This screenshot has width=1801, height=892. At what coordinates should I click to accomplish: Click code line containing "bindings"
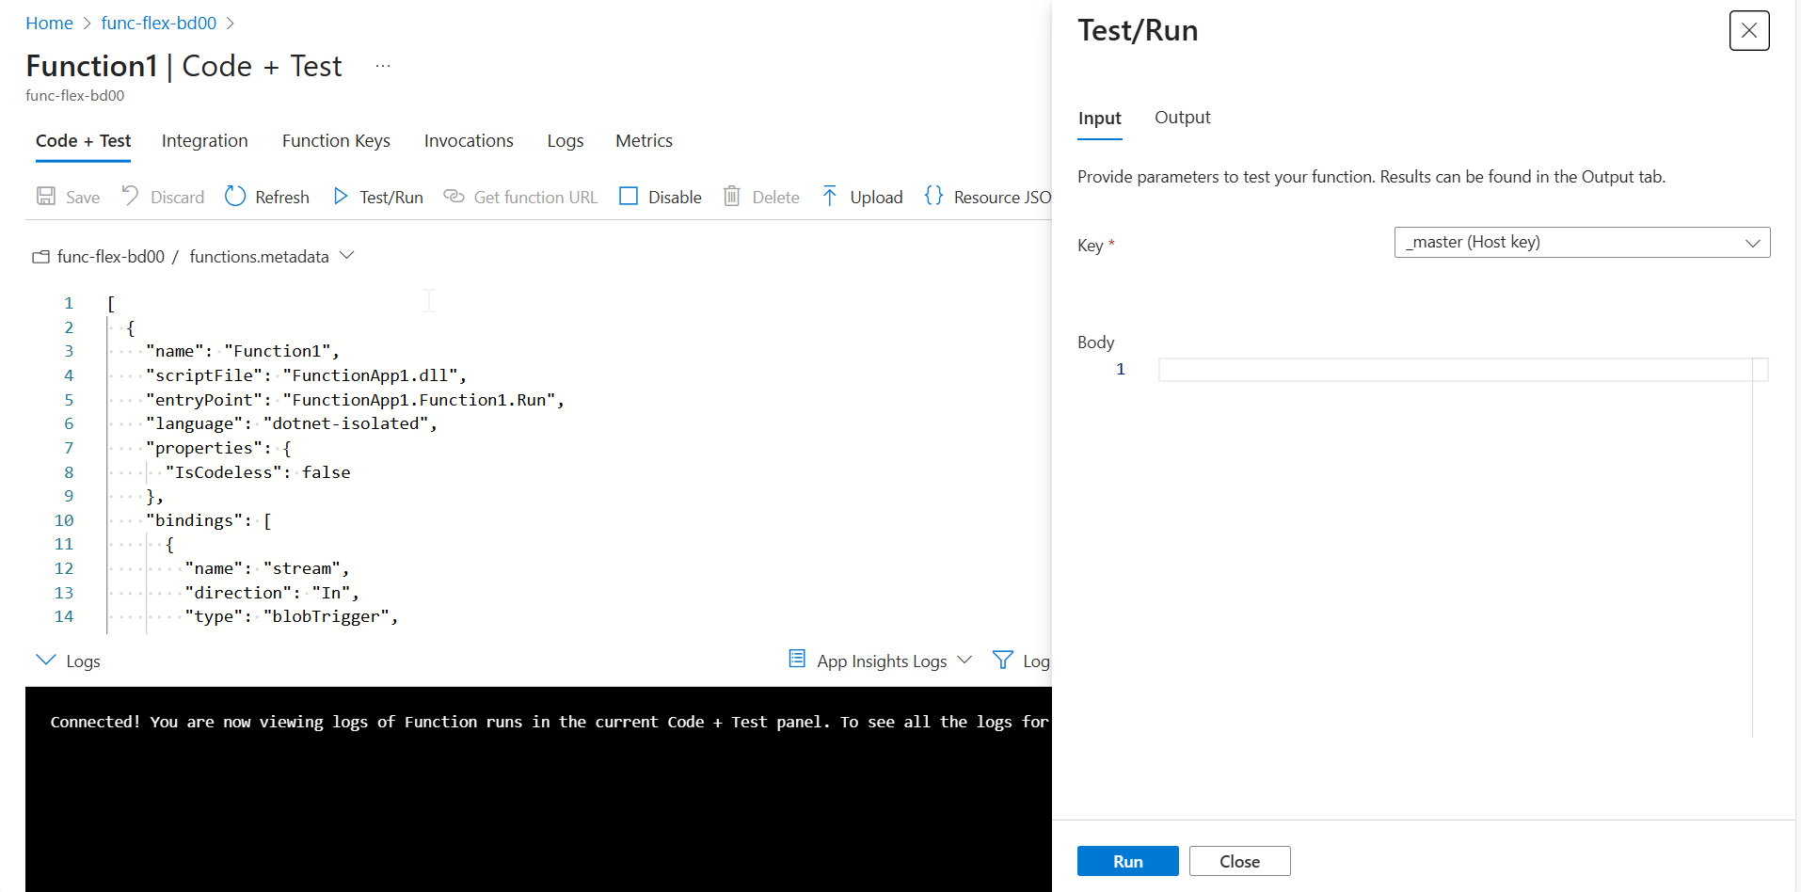pyautogui.click(x=209, y=520)
